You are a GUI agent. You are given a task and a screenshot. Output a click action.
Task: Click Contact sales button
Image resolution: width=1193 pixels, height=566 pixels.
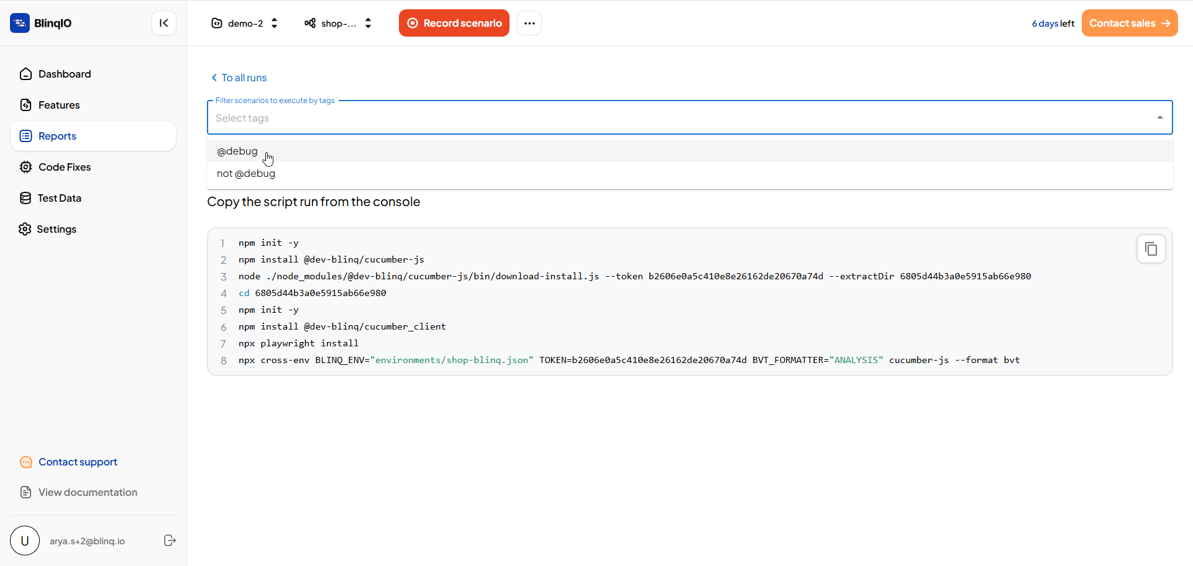coord(1130,23)
